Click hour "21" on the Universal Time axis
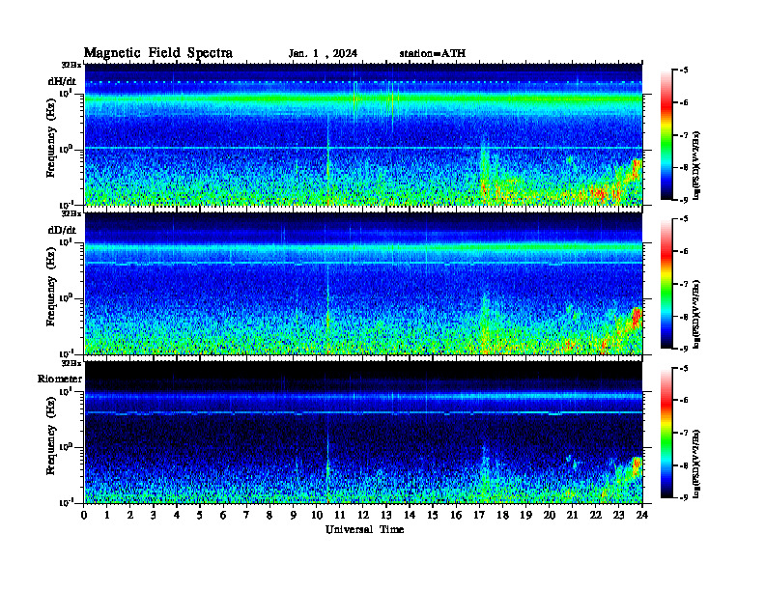765x591 pixels. [x=572, y=515]
